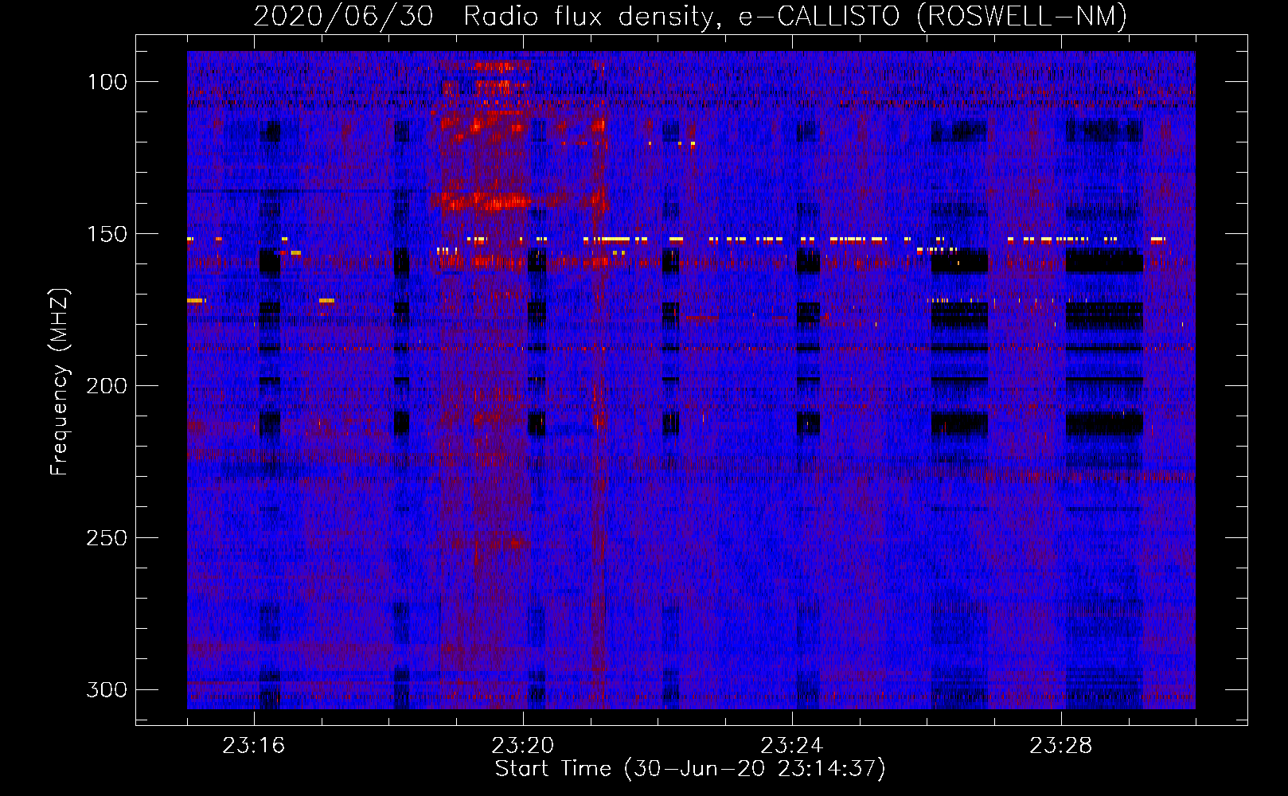Click the 'Start Time (30-Jun-20 23:14:37)' label
This screenshot has height=796, width=1288.
pyautogui.click(x=690, y=769)
